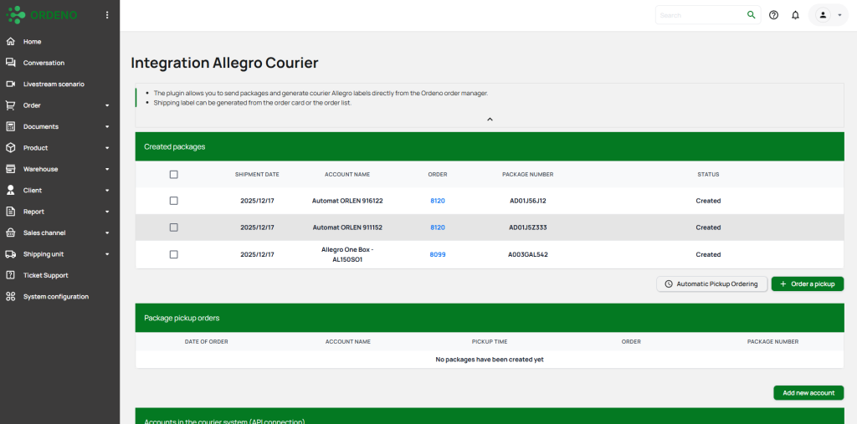The width and height of the screenshot is (857, 424).
Task: Expand the Report submenu arrow
Action: tap(107, 212)
